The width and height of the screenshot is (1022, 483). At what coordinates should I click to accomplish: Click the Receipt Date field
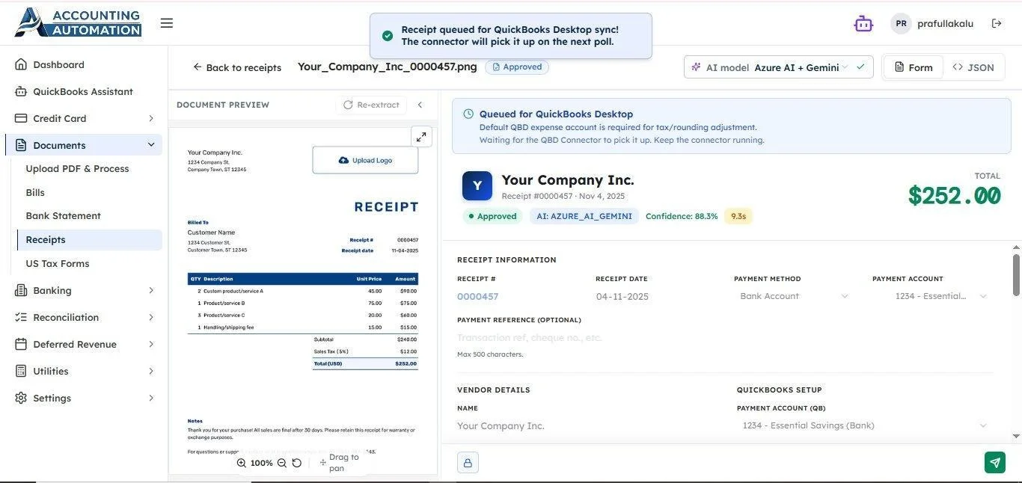coord(657,296)
